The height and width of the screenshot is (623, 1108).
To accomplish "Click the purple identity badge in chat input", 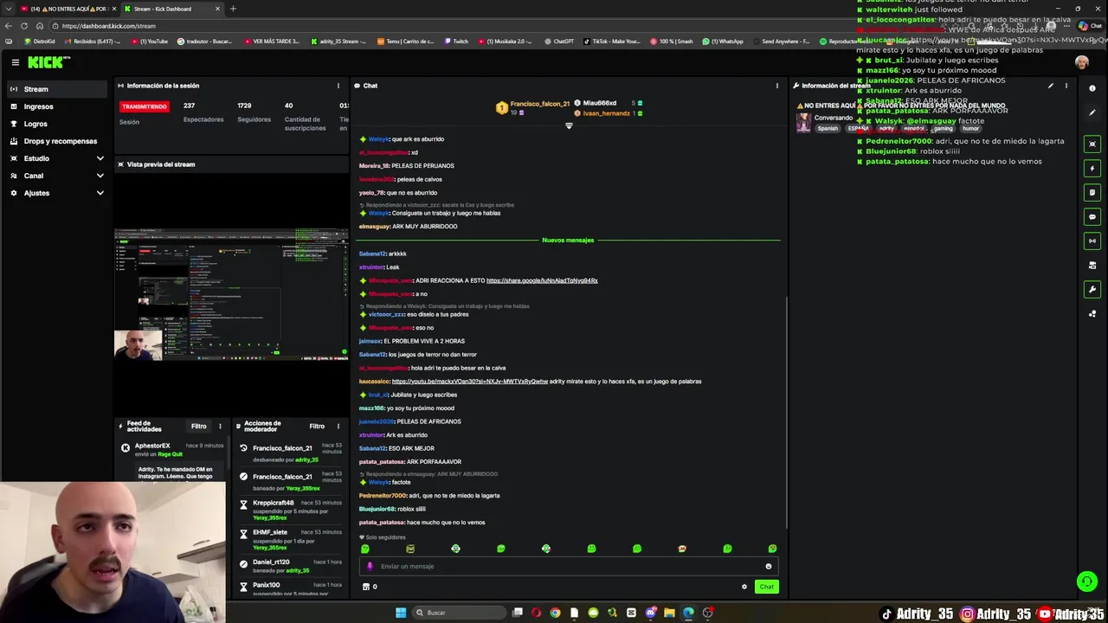I will [370, 566].
